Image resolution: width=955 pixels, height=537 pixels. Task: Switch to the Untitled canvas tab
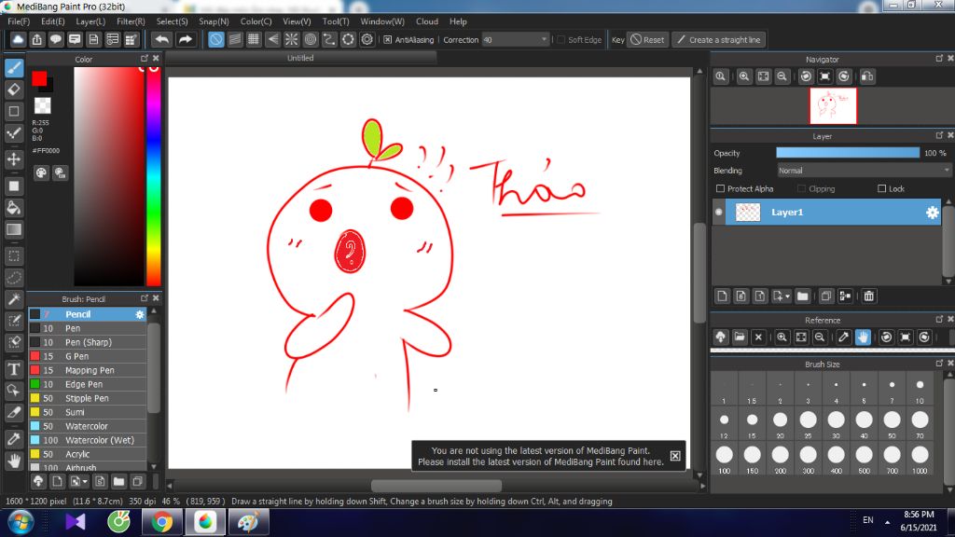point(300,58)
